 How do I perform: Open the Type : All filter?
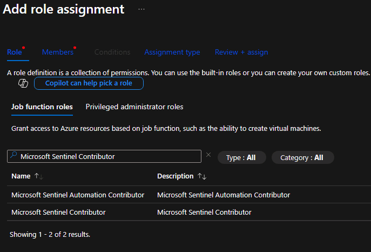click(x=242, y=157)
